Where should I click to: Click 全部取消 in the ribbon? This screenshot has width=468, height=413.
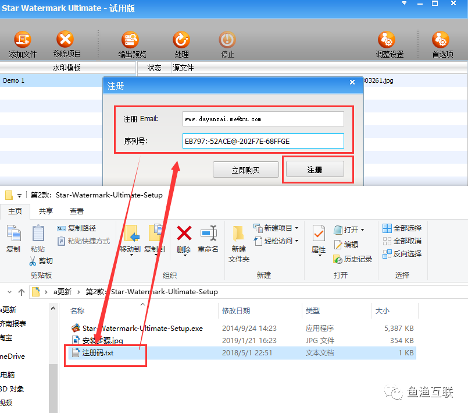[x=402, y=241]
